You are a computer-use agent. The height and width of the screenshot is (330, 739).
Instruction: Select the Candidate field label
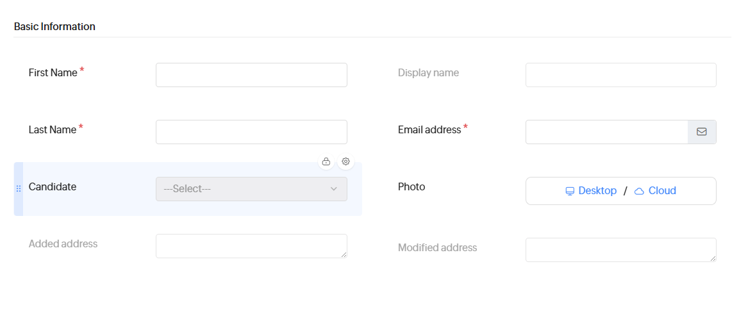point(53,187)
